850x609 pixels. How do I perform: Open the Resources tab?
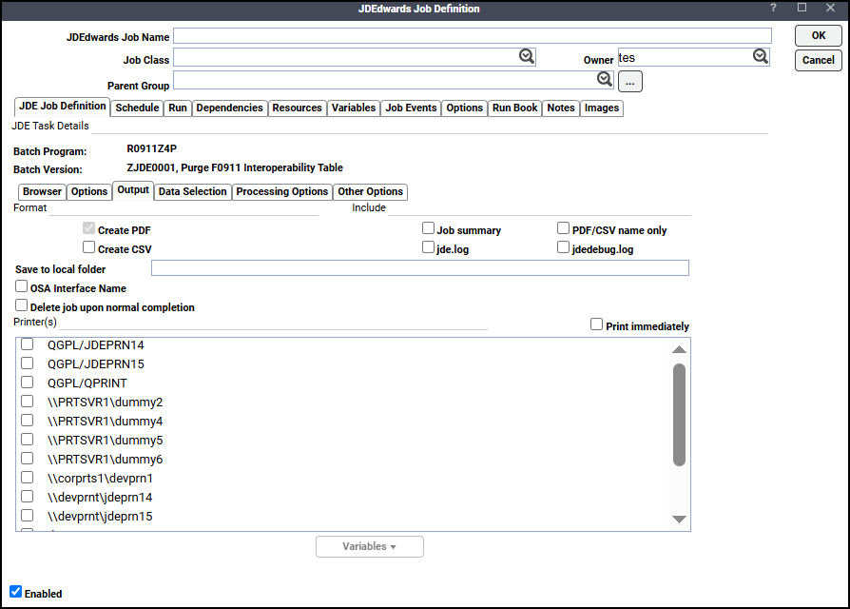pos(297,108)
